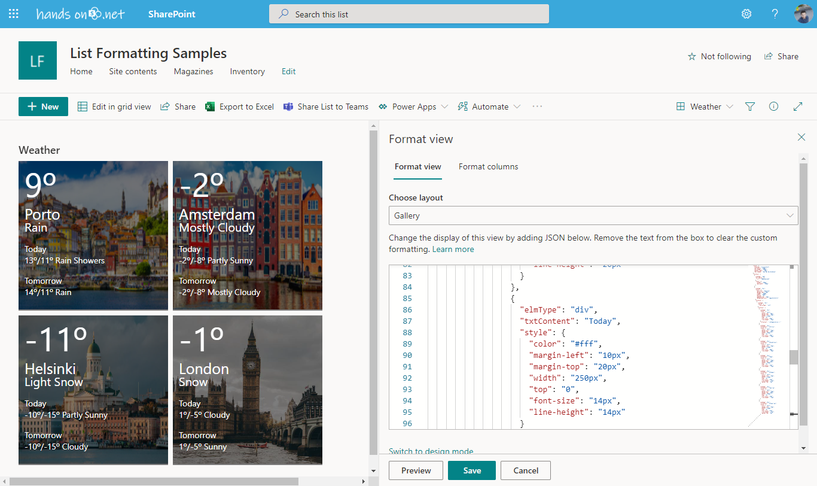Screen dimensions: 817x486
Task: Open the Gallery layout dropdown
Action: click(593, 215)
